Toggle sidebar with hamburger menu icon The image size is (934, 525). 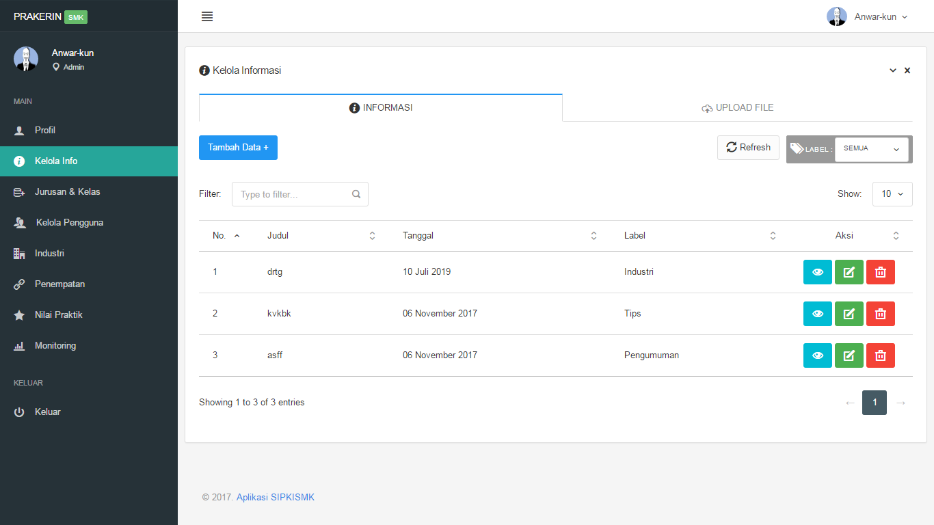[x=207, y=16]
